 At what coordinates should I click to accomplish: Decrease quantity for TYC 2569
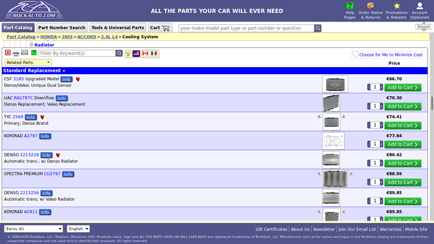(369, 125)
